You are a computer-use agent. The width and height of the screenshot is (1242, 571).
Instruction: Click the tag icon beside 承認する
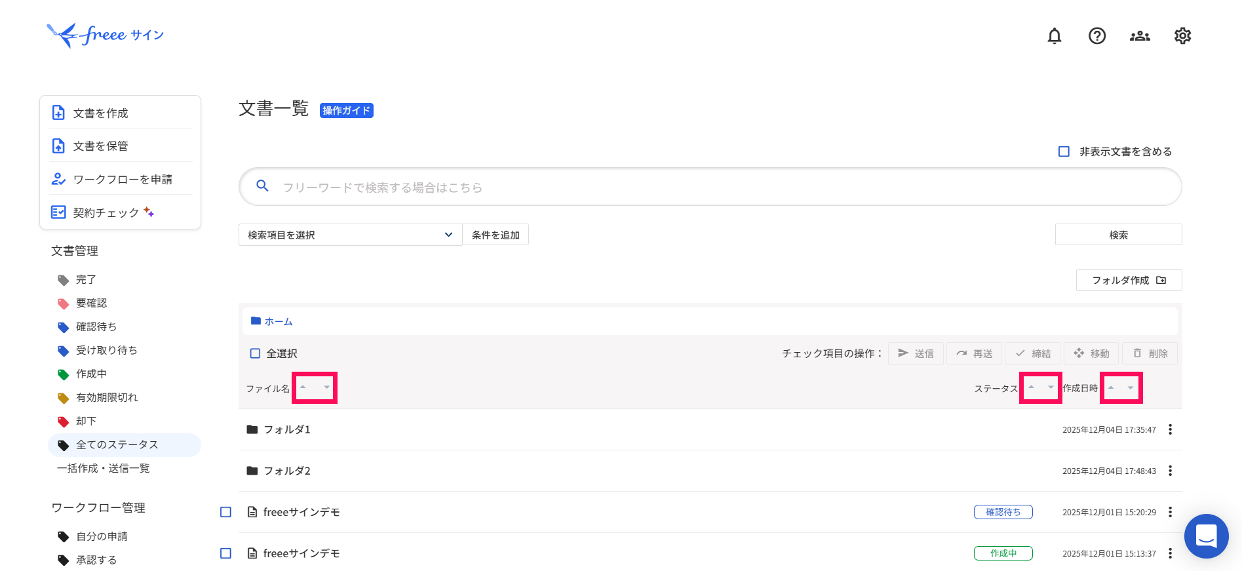[64, 561]
